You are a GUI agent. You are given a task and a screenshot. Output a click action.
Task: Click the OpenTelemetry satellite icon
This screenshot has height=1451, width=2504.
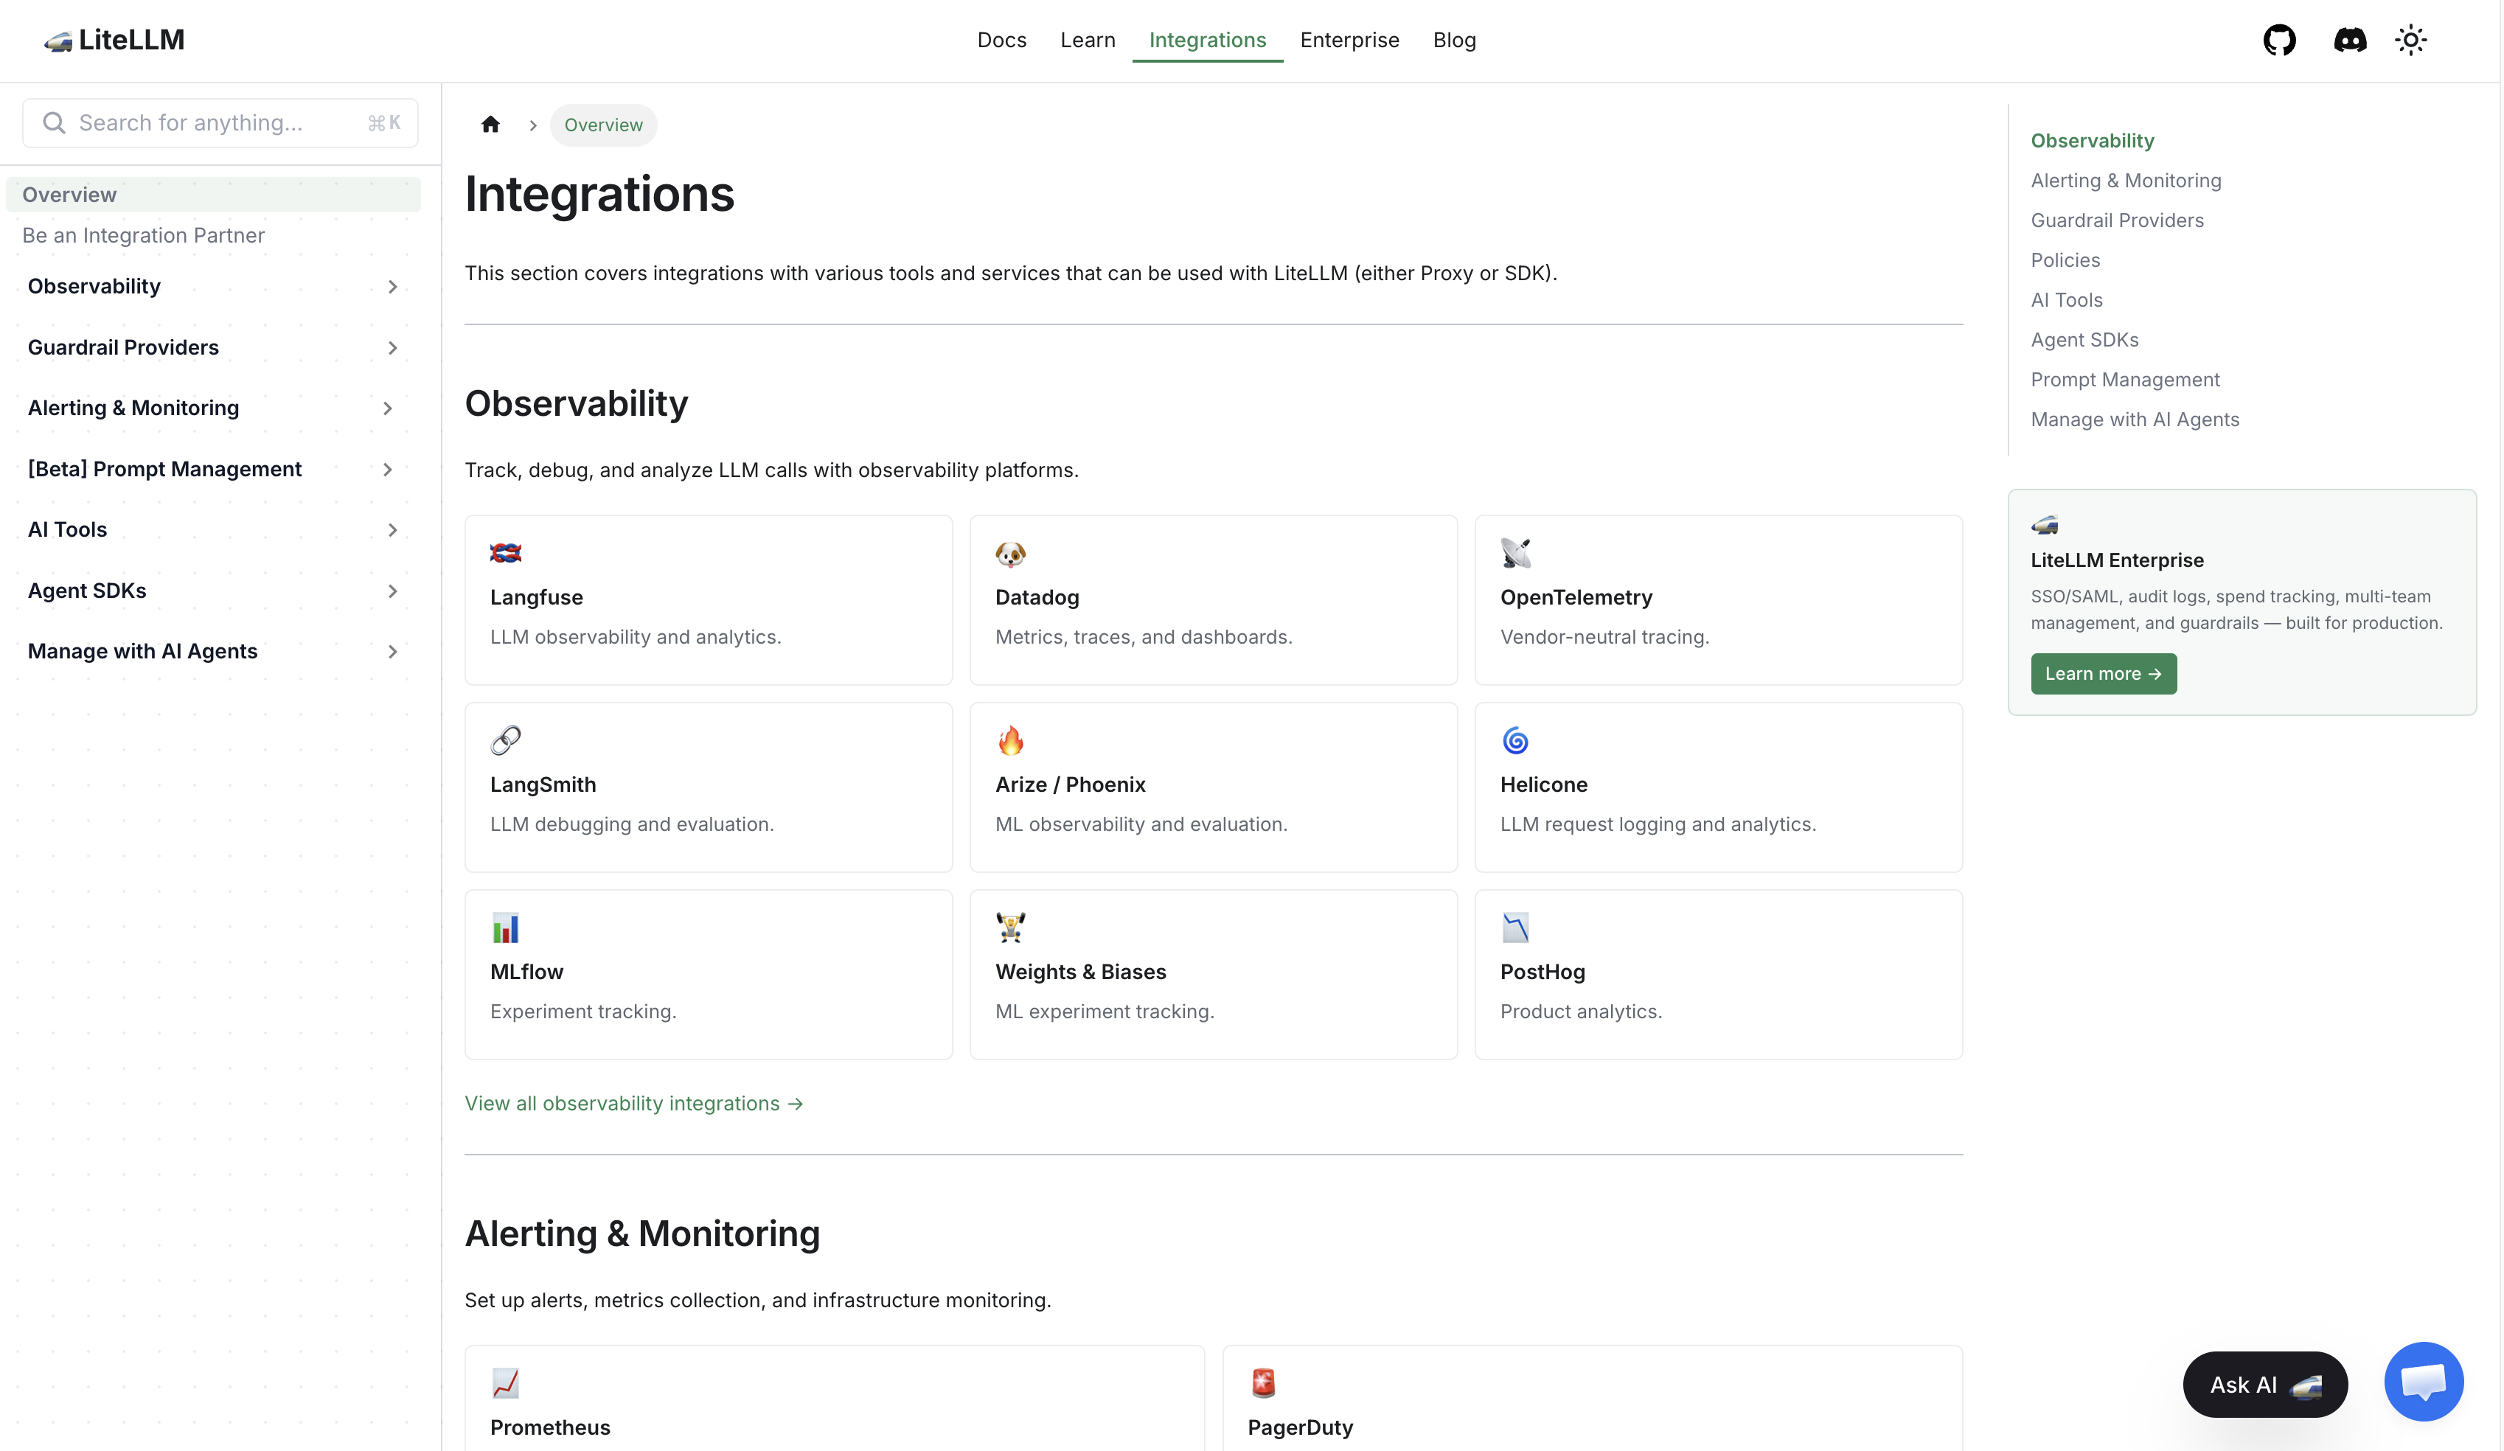[x=1515, y=552]
